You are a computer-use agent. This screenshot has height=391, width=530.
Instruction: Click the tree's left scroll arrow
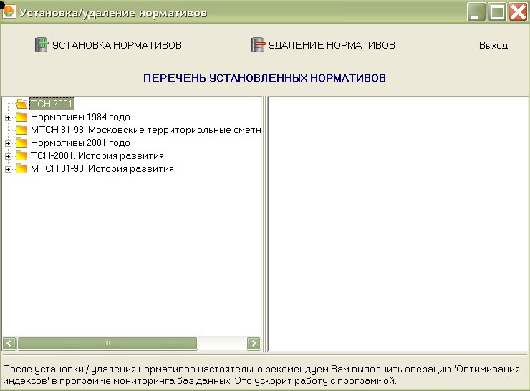9,344
